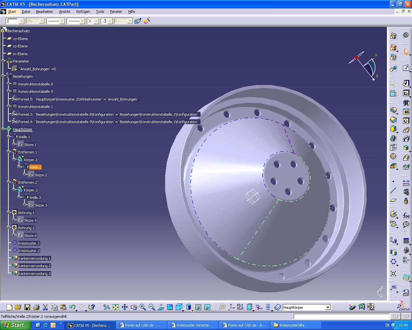This screenshot has height=330, width=412.
Task: Open the Fenster menu
Action: (116, 12)
